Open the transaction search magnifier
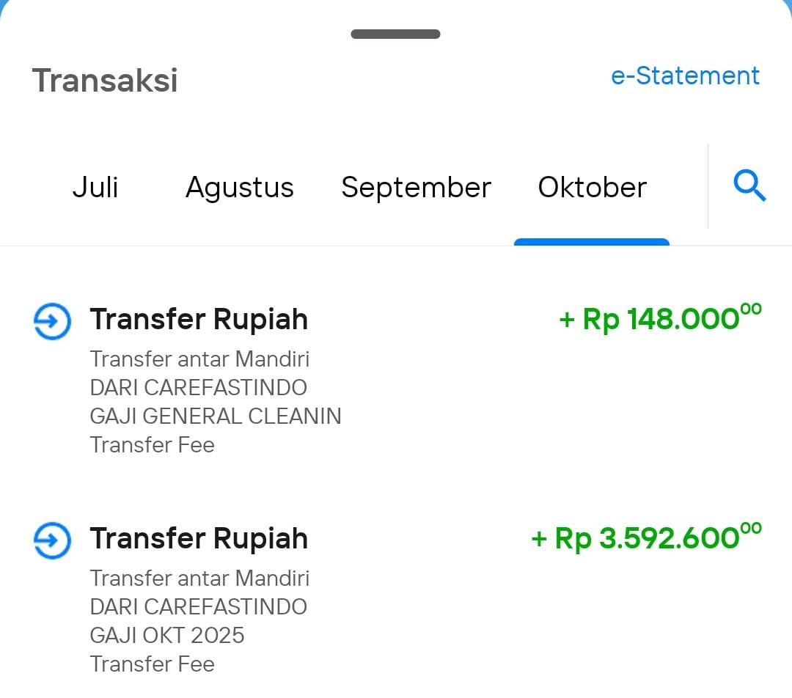 [749, 186]
